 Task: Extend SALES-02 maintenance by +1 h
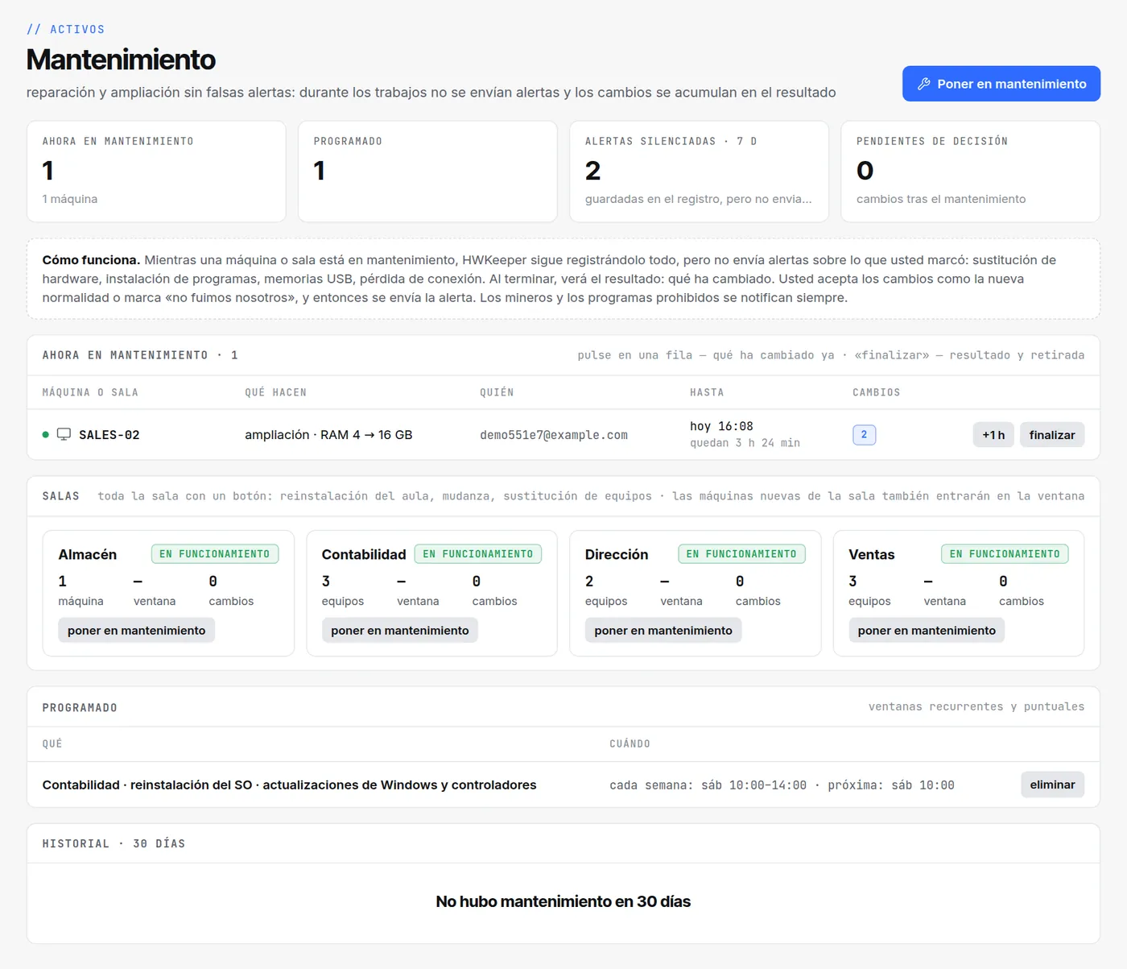tap(993, 435)
